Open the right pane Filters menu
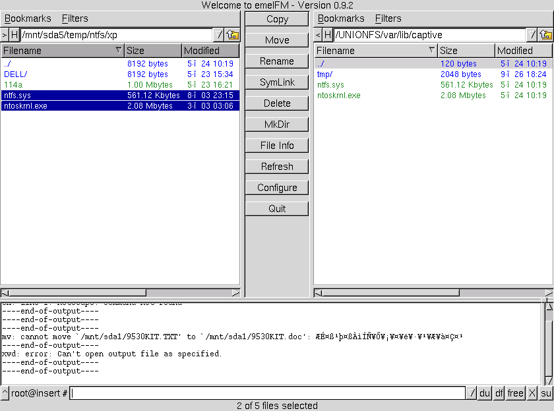The height and width of the screenshot is (411, 554). [388, 18]
